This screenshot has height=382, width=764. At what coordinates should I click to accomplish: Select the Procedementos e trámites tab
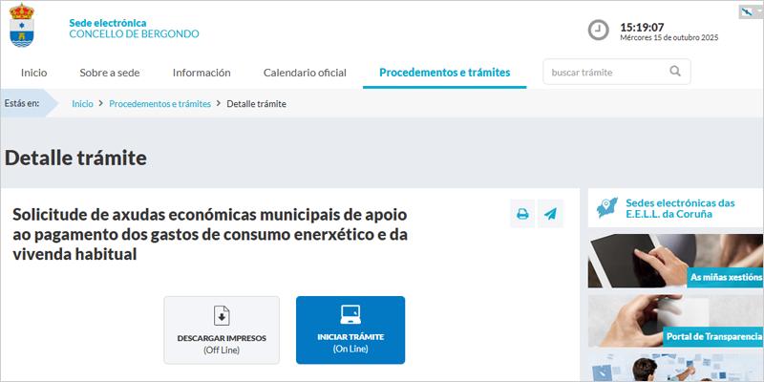[444, 73]
